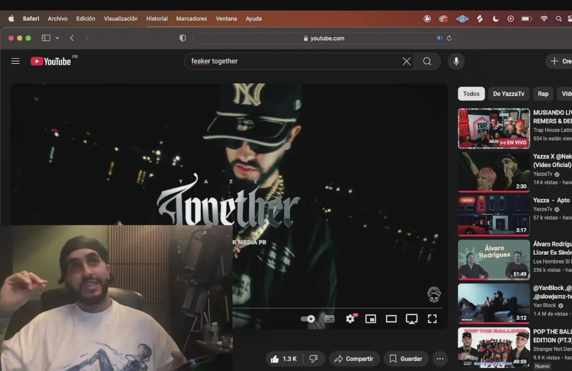Open the Safari menu
Screen dimensions: 572x371
point(30,19)
